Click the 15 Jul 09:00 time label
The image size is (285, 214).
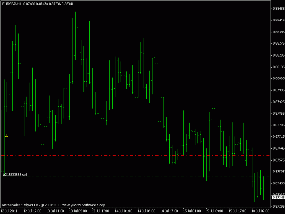(215, 211)
